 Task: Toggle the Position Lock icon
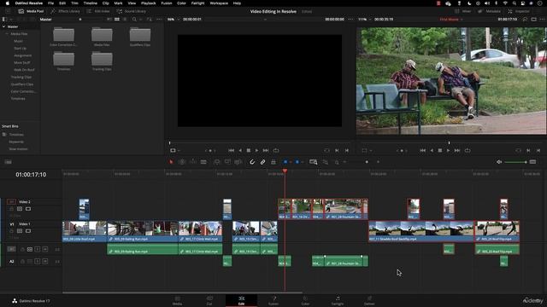273,162
